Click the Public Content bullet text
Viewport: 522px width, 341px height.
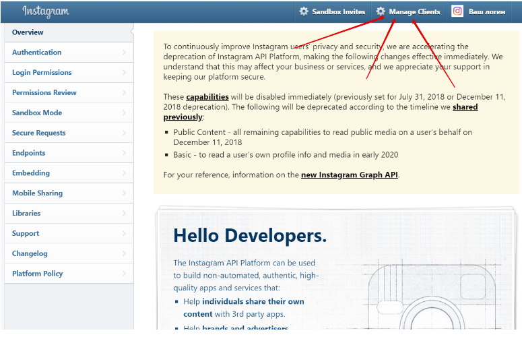323,137
